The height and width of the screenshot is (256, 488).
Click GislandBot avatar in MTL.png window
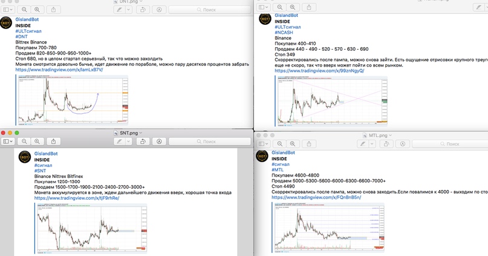coord(262,156)
